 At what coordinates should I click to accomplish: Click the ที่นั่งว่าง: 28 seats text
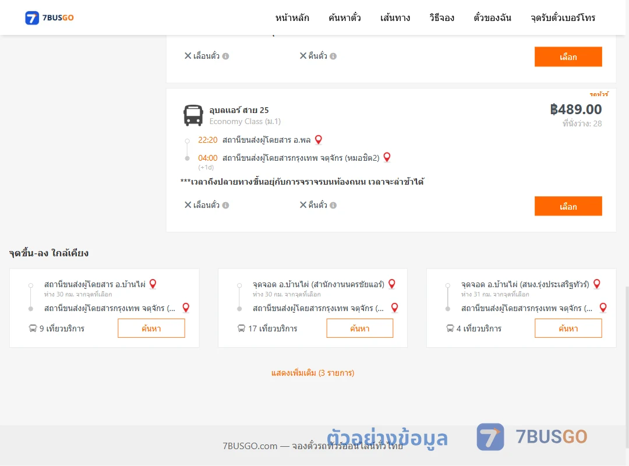pyautogui.click(x=582, y=123)
